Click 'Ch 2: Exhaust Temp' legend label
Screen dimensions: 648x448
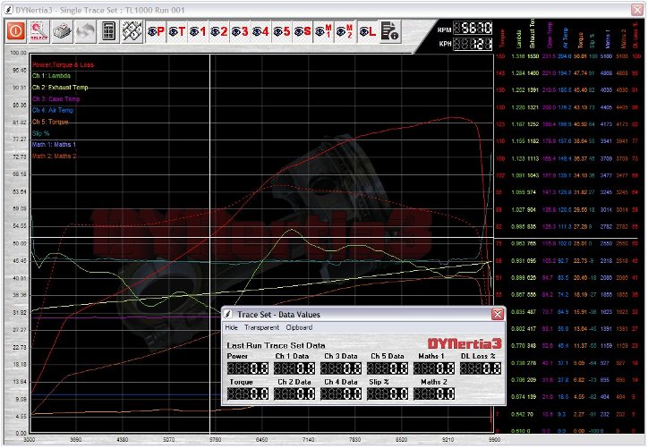pyautogui.click(x=60, y=87)
